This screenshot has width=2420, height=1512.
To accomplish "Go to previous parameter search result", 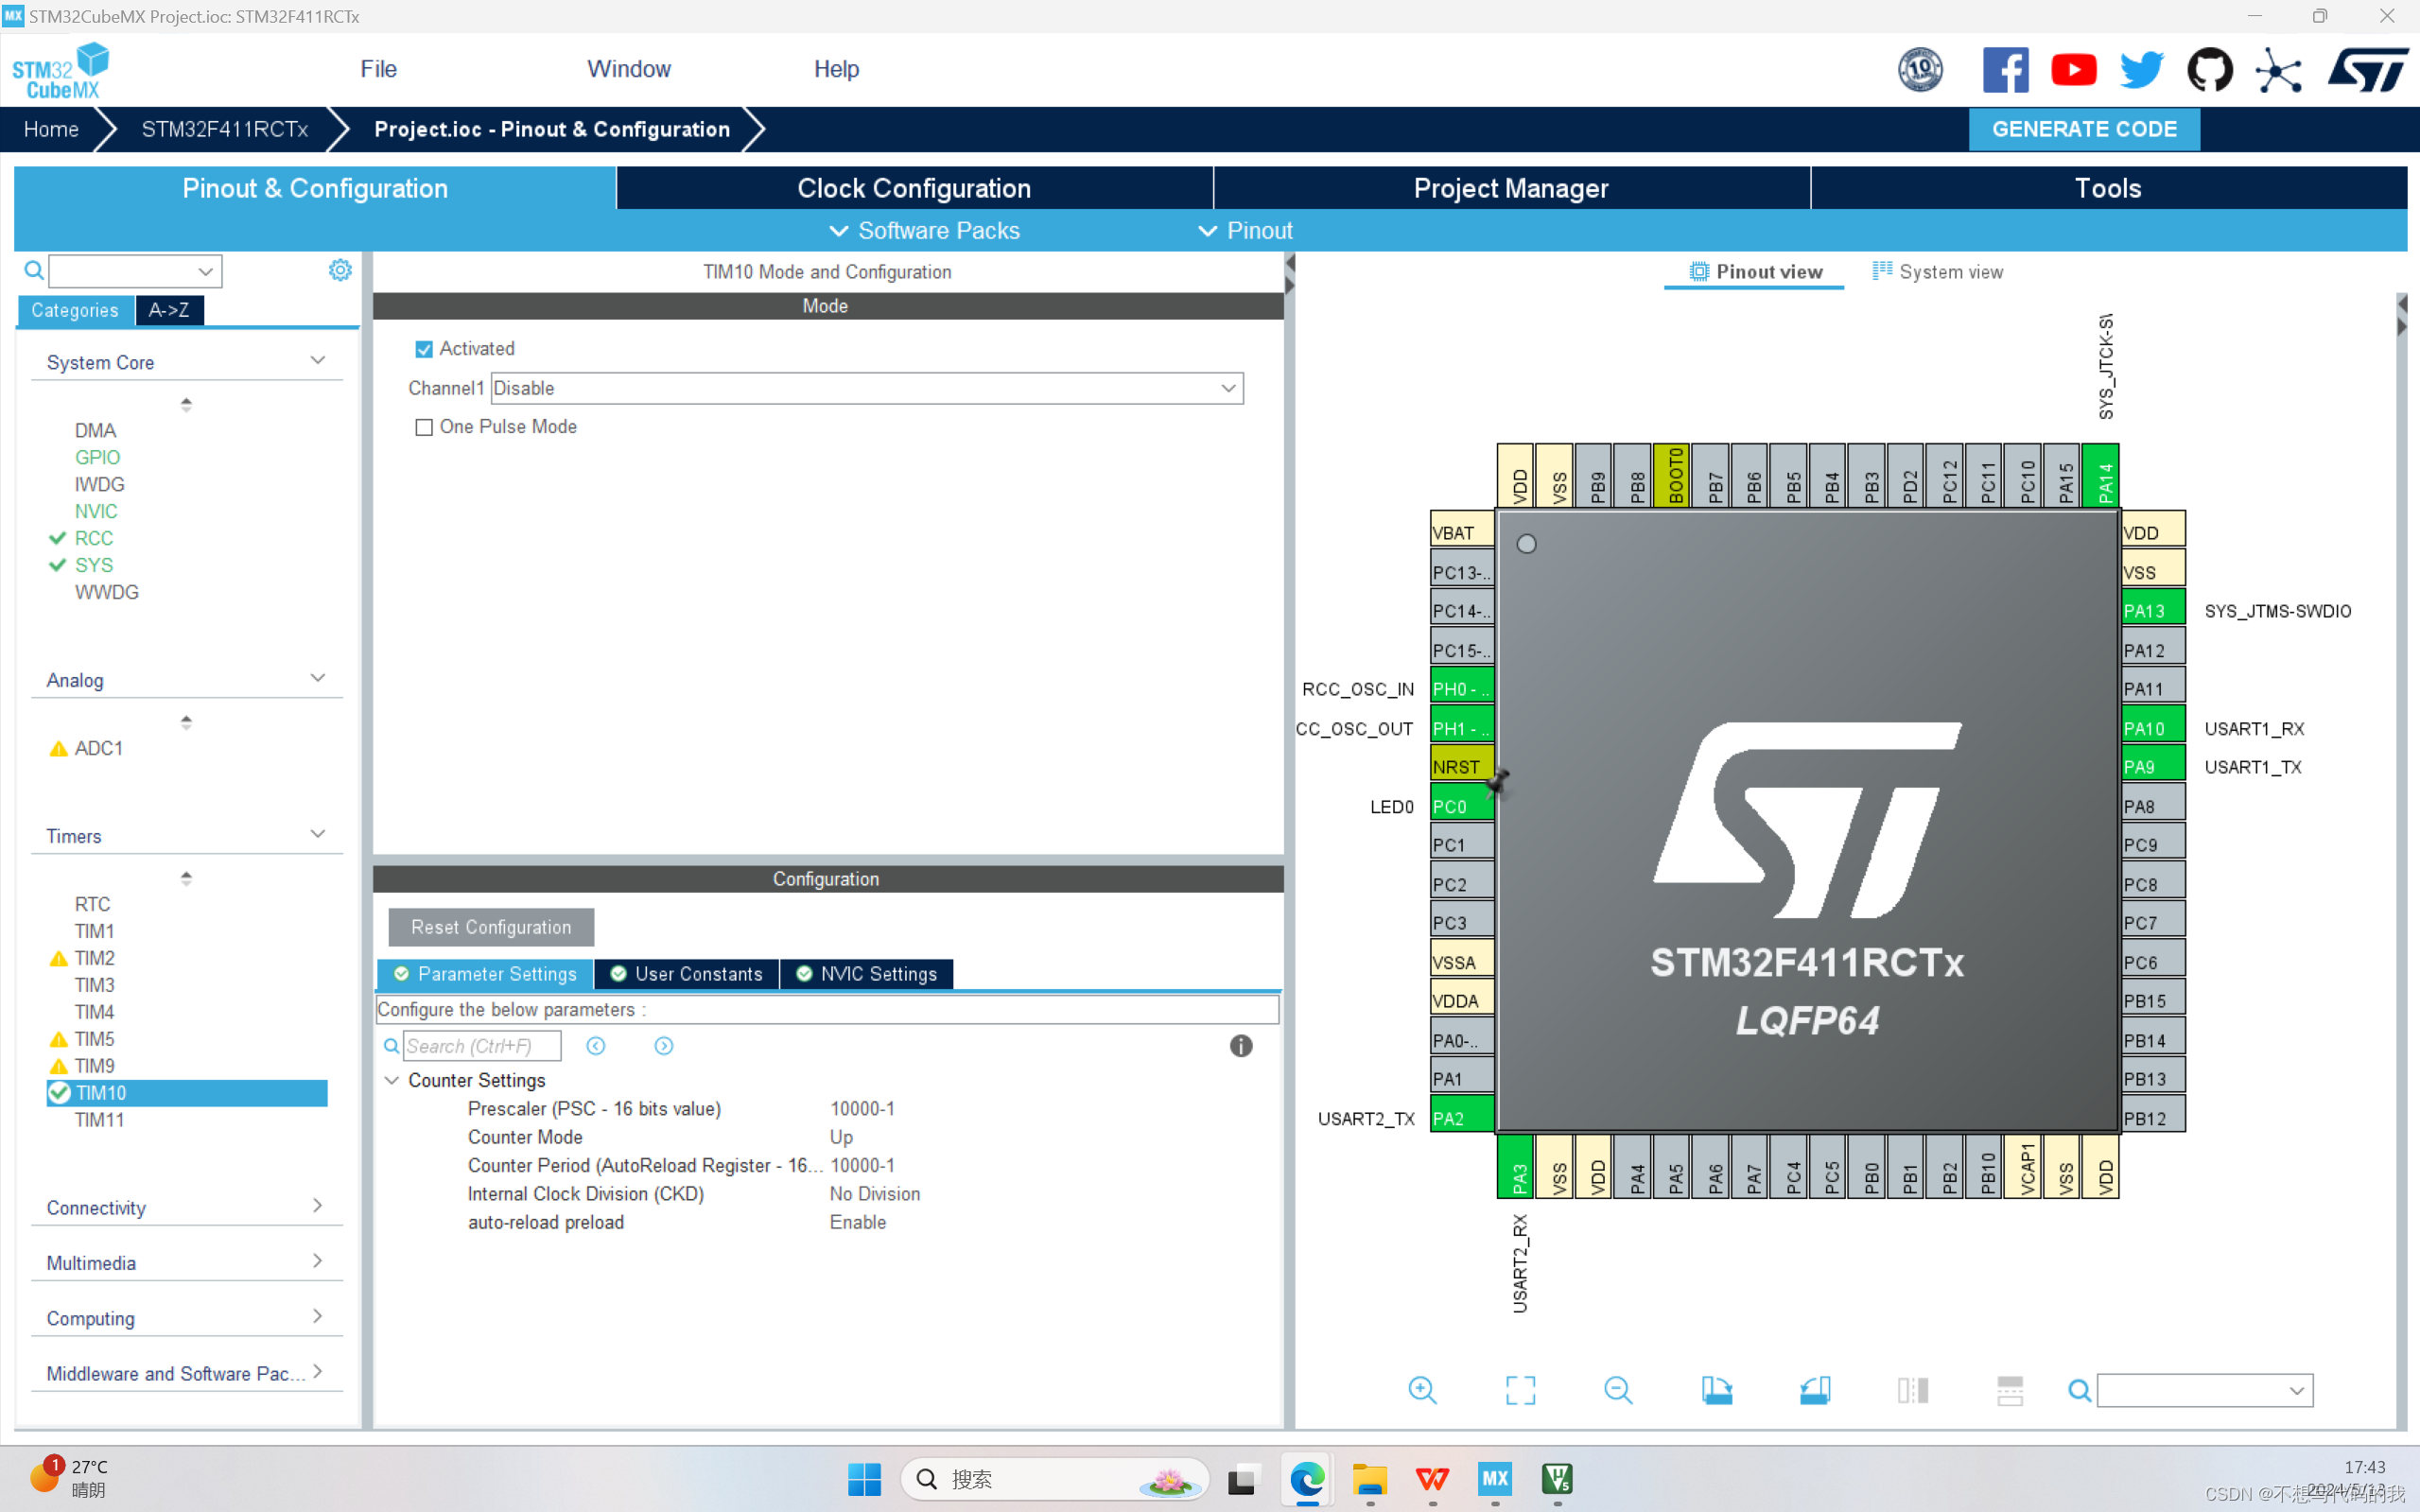I will click(x=596, y=1046).
